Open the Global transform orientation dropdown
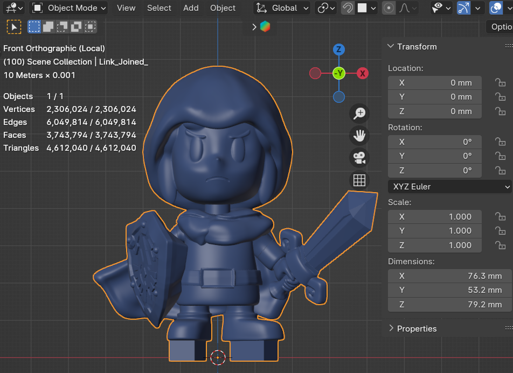Image resolution: width=513 pixels, height=373 pixels. coord(282,8)
